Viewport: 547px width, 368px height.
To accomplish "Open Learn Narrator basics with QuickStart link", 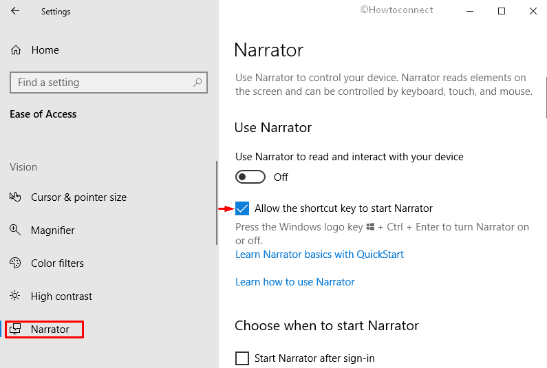I will tap(319, 255).
